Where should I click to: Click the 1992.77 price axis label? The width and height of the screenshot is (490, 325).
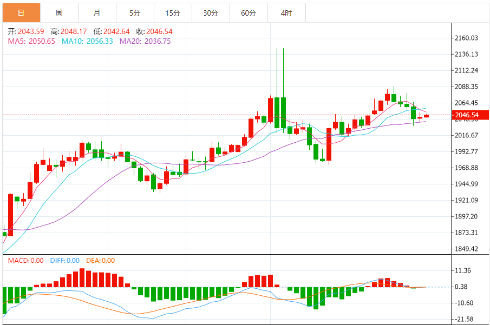(x=466, y=152)
